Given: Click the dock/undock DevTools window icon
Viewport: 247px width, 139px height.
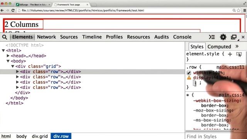Looking at the screenshot, I should [x=234, y=37].
